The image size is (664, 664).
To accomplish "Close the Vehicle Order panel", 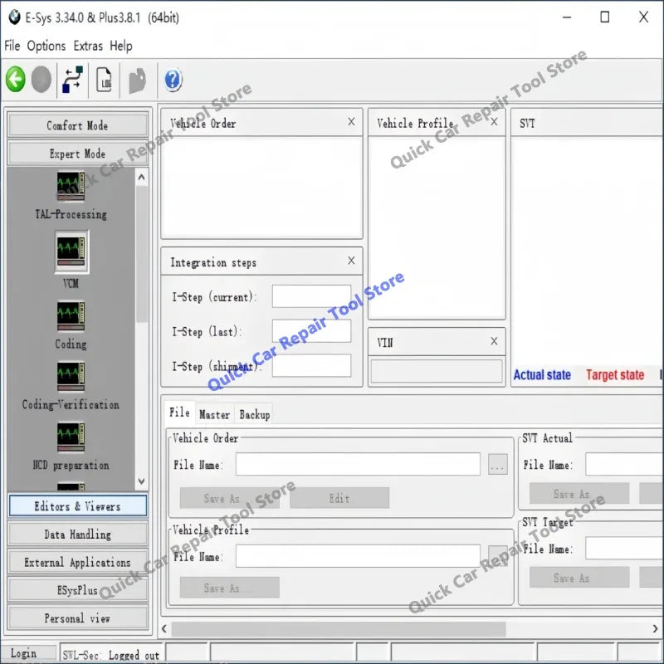I will 351,122.
